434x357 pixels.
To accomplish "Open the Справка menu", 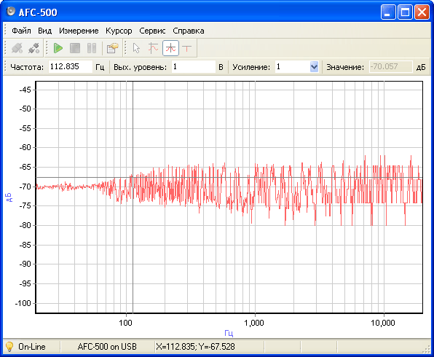I will click(x=189, y=31).
